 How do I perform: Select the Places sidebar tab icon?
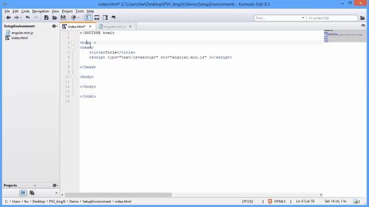(x=23, y=193)
